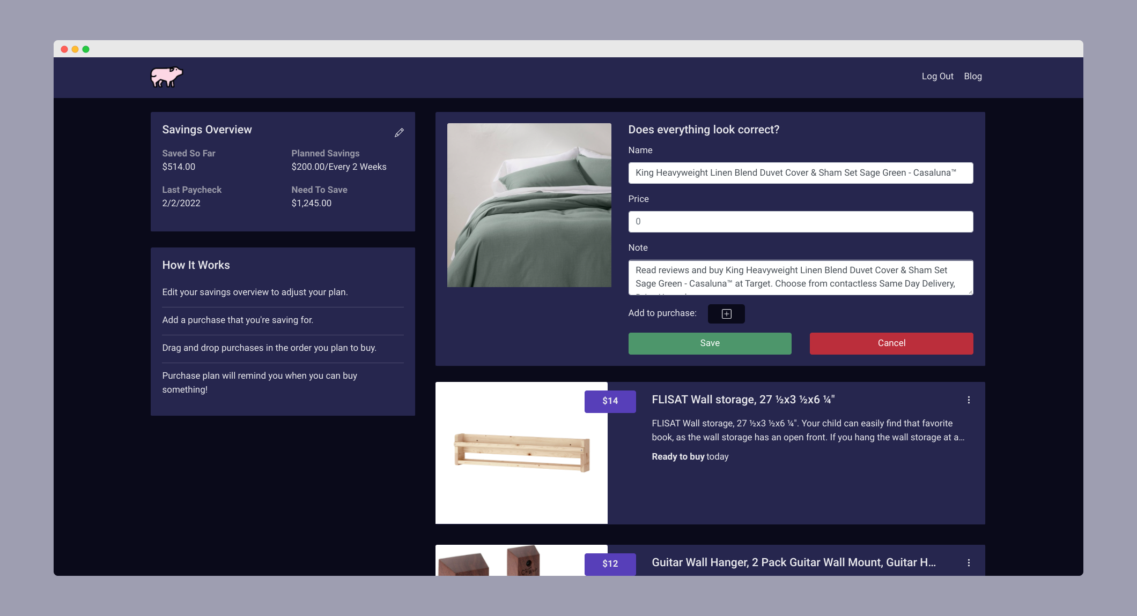Viewport: 1137px width, 616px height.
Task: Click the green maximize window control
Action: click(x=86, y=48)
